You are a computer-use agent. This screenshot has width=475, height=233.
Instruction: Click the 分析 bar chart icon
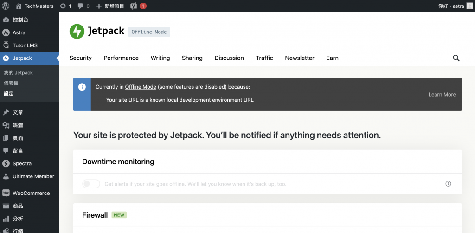6,219
